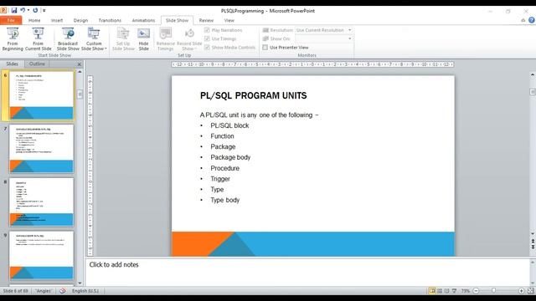Click the 'Trigger' bullet text
Screen dimensions: 536x301
220,179
